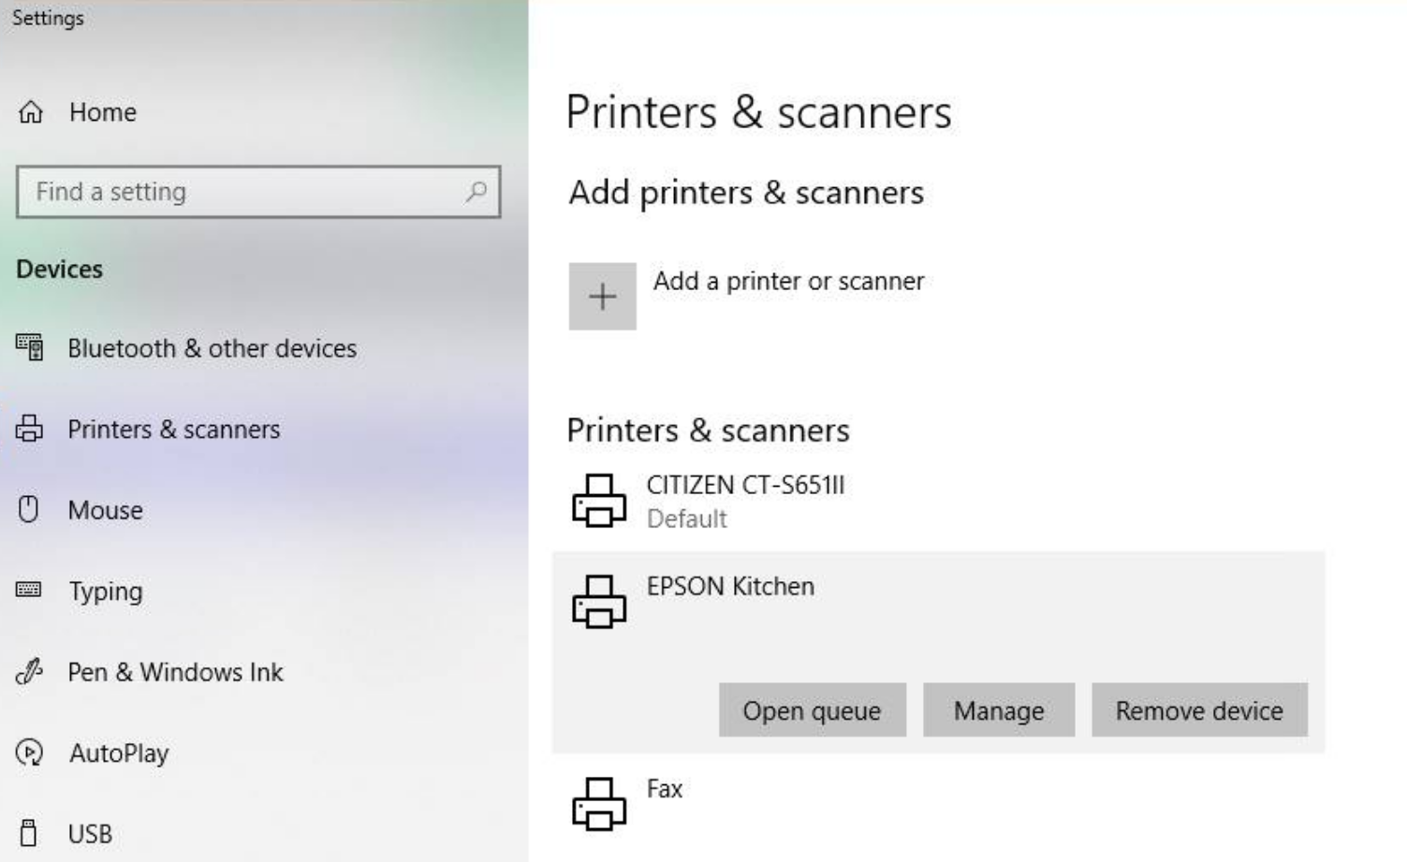The height and width of the screenshot is (862, 1407).
Task: Click the EPSON Kitchen printer icon
Action: pyautogui.click(x=599, y=602)
